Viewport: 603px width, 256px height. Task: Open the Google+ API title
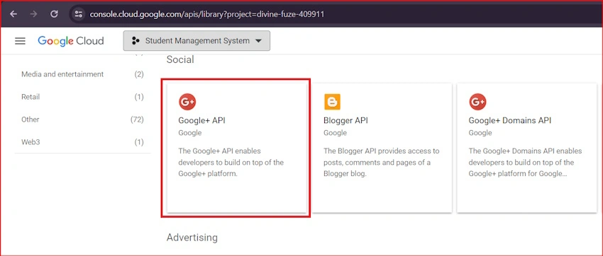(202, 120)
